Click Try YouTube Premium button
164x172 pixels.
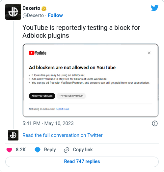pyautogui.click(x=71, y=96)
